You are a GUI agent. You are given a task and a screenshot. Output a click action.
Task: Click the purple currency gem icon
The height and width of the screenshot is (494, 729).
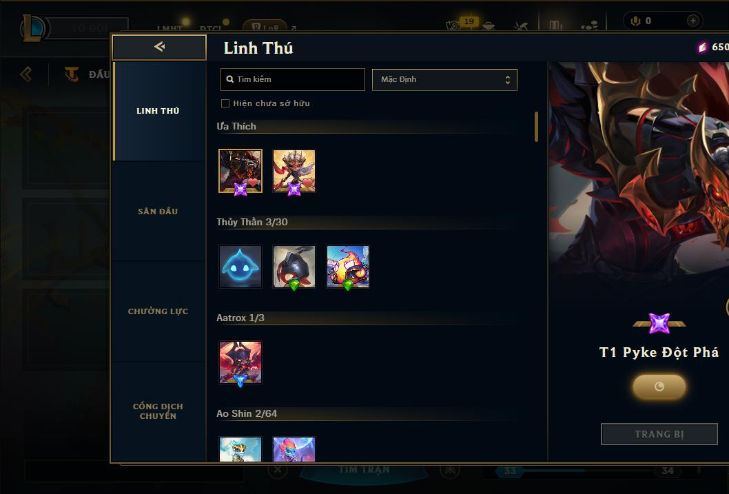pos(702,47)
